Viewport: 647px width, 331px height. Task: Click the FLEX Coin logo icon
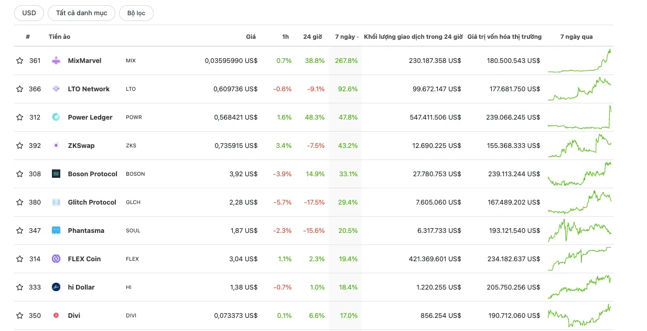pyautogui.click(x=56, y=259)
